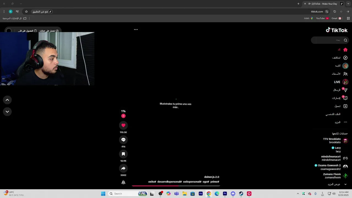Open the LIVE sidebar item

341,82
